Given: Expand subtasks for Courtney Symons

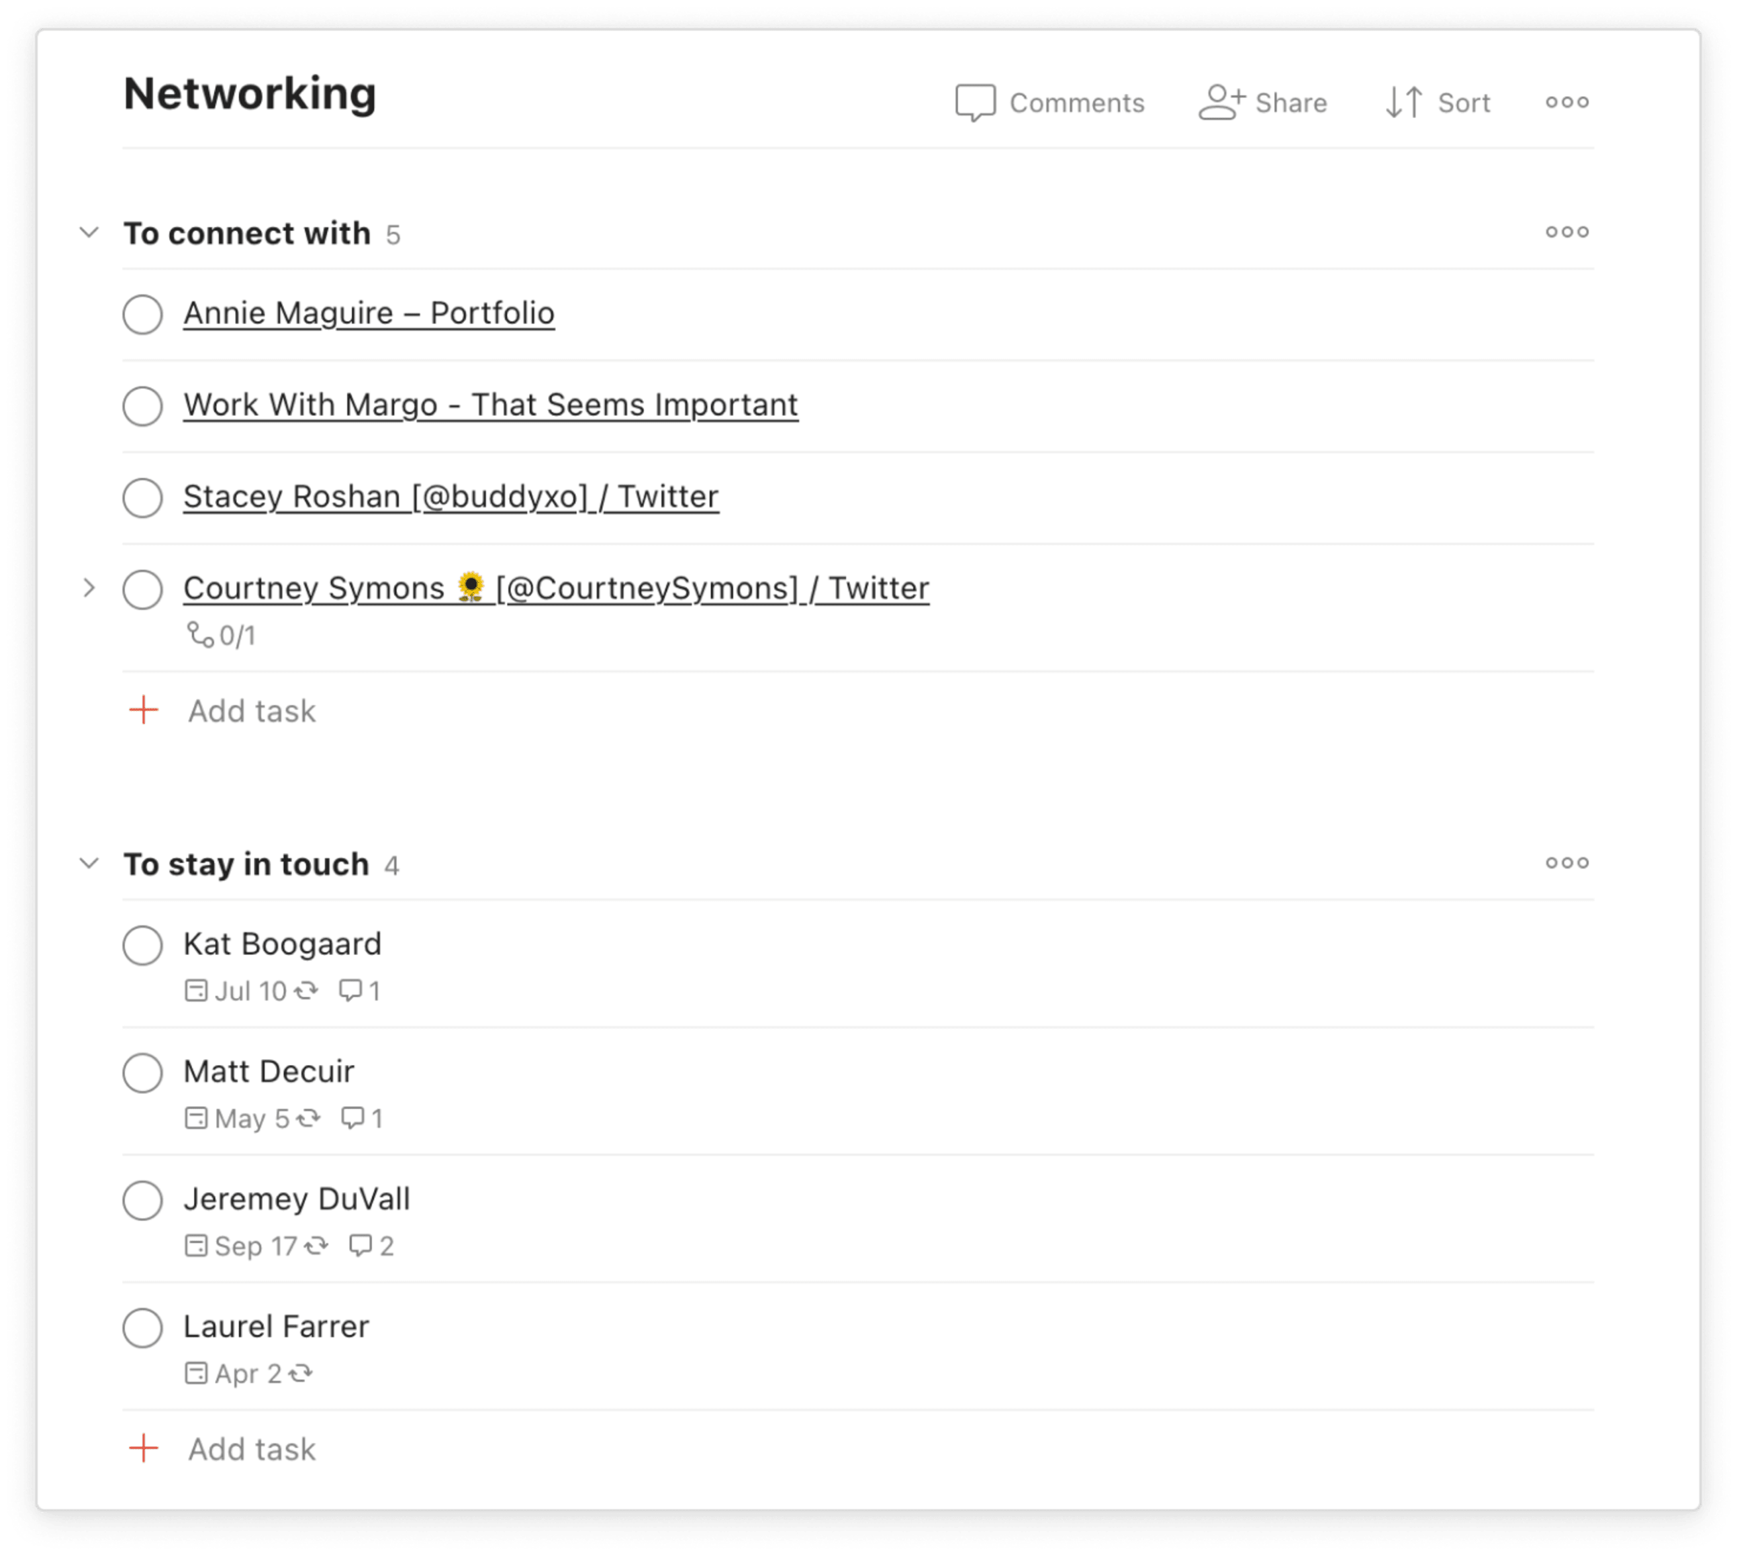Looking at the screenshot, I should click(95, 587).
